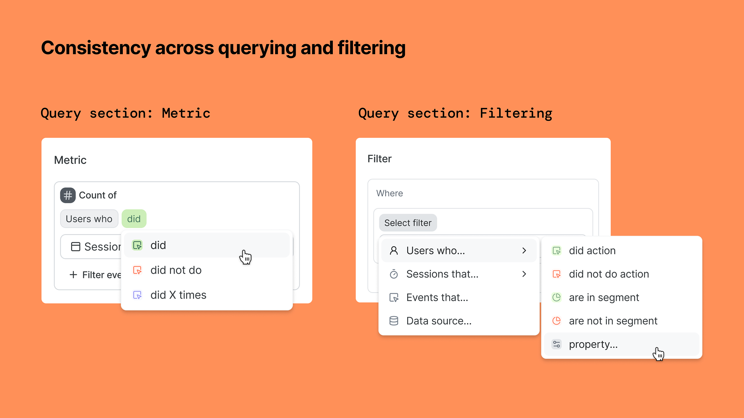Select 'Users who...' filter category

point(459,250)
